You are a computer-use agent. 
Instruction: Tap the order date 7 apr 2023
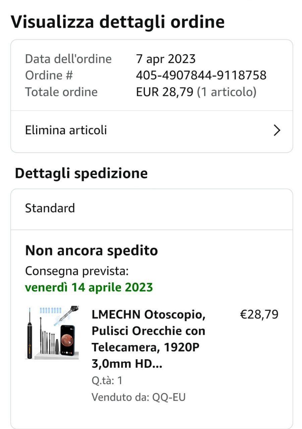(x=166, y=59)
